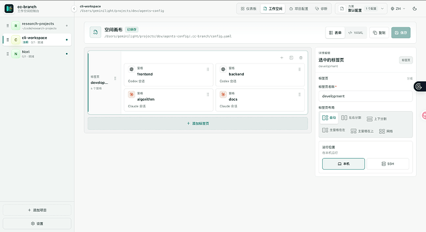The width and height of the screenshot is (426, 232).
Task: Click the 空间画布 file icon
Action: pyautogui.click(x=95, y=32)
